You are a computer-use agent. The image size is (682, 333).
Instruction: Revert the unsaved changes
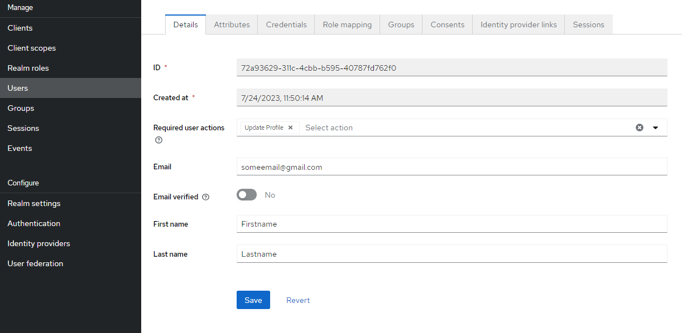coord(297,300)
